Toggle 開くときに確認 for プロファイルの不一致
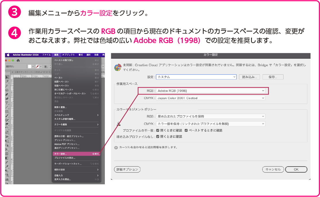 [x=158, y=130]
